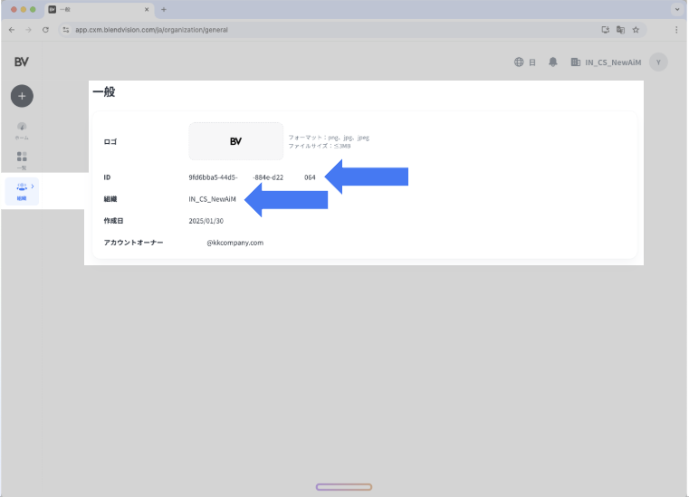Click the BV logo at top left
The image size is (689, 497).
point(22,62)
